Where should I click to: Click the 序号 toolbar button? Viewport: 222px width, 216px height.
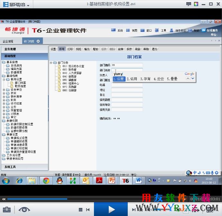62,49
